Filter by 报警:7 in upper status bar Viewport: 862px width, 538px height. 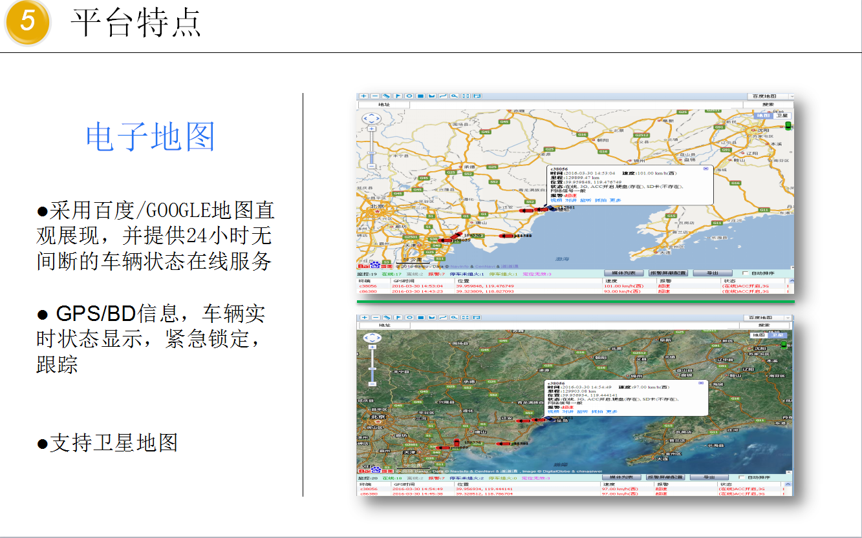(436, 274)
